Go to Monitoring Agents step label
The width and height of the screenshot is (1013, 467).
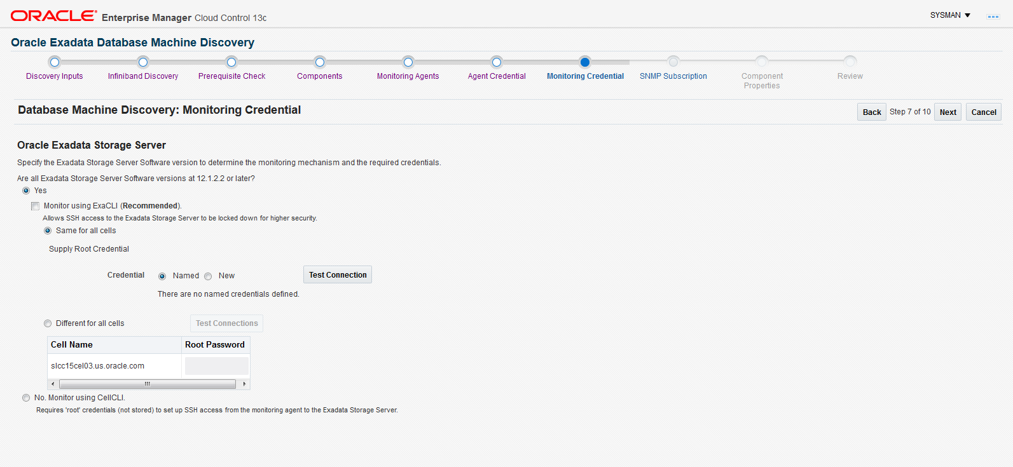pos(408,76)
